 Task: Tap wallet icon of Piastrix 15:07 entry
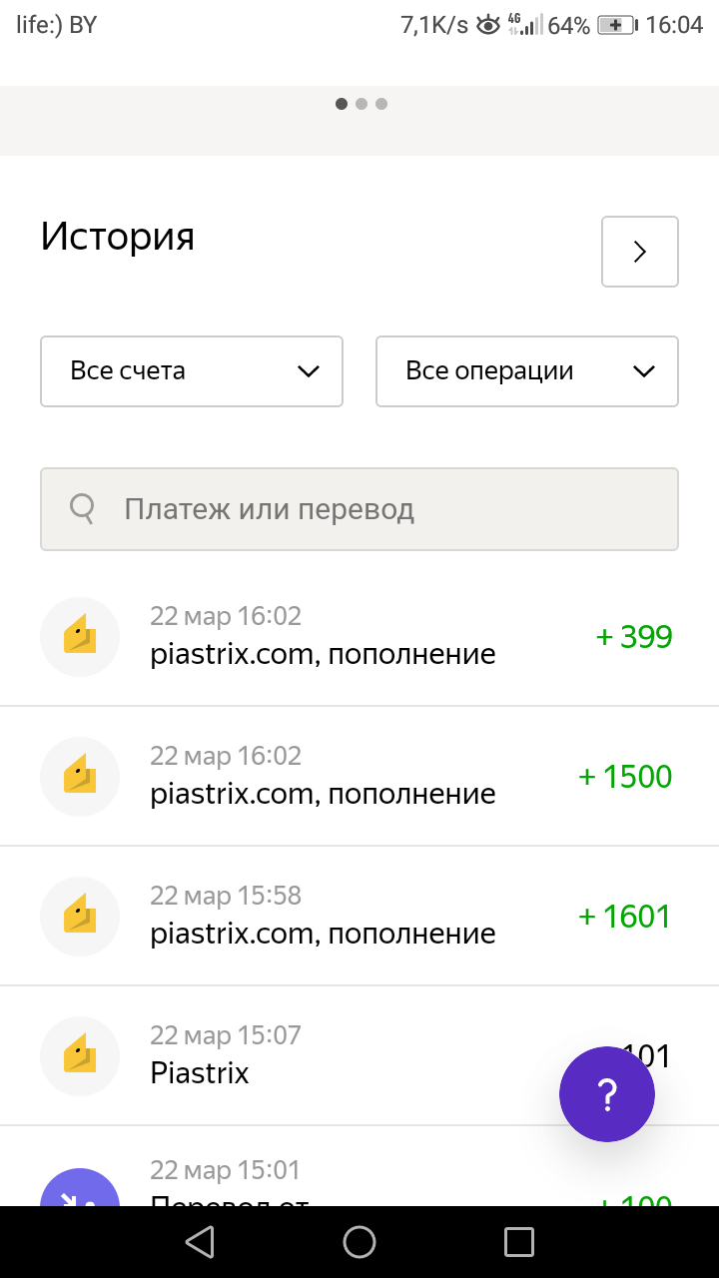(x=80, y=1056)
